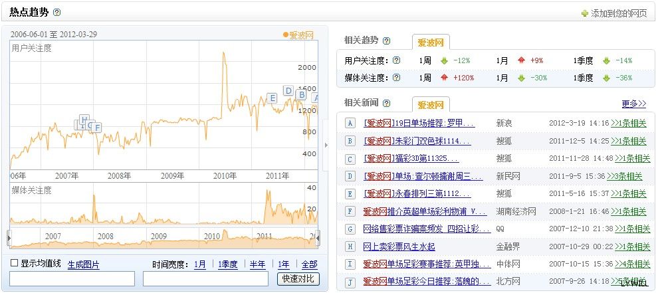Click the help icon next to 相关新闻
656x293 pixels.
tap(386, 103)
